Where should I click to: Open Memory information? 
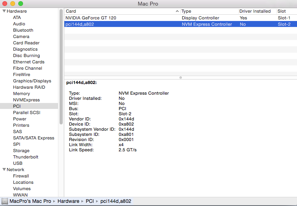(x=21, y=93)
